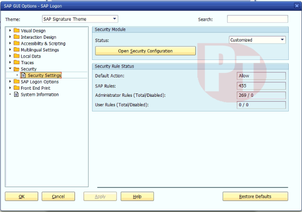Click the Local Data folder icon
This screenshot has width=302, height=212.
(17, 56)
